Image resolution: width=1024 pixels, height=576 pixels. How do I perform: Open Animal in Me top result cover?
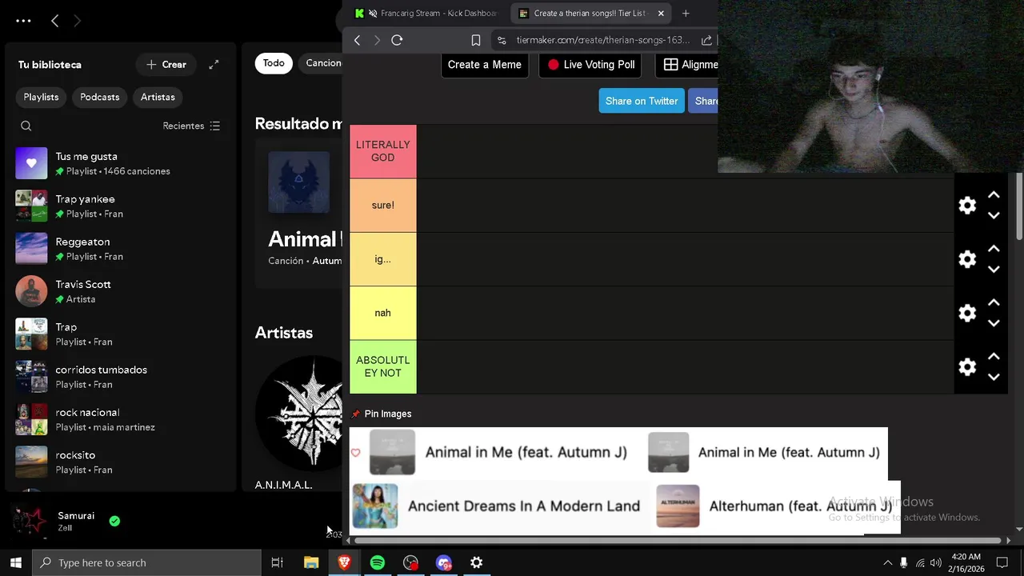299,182
